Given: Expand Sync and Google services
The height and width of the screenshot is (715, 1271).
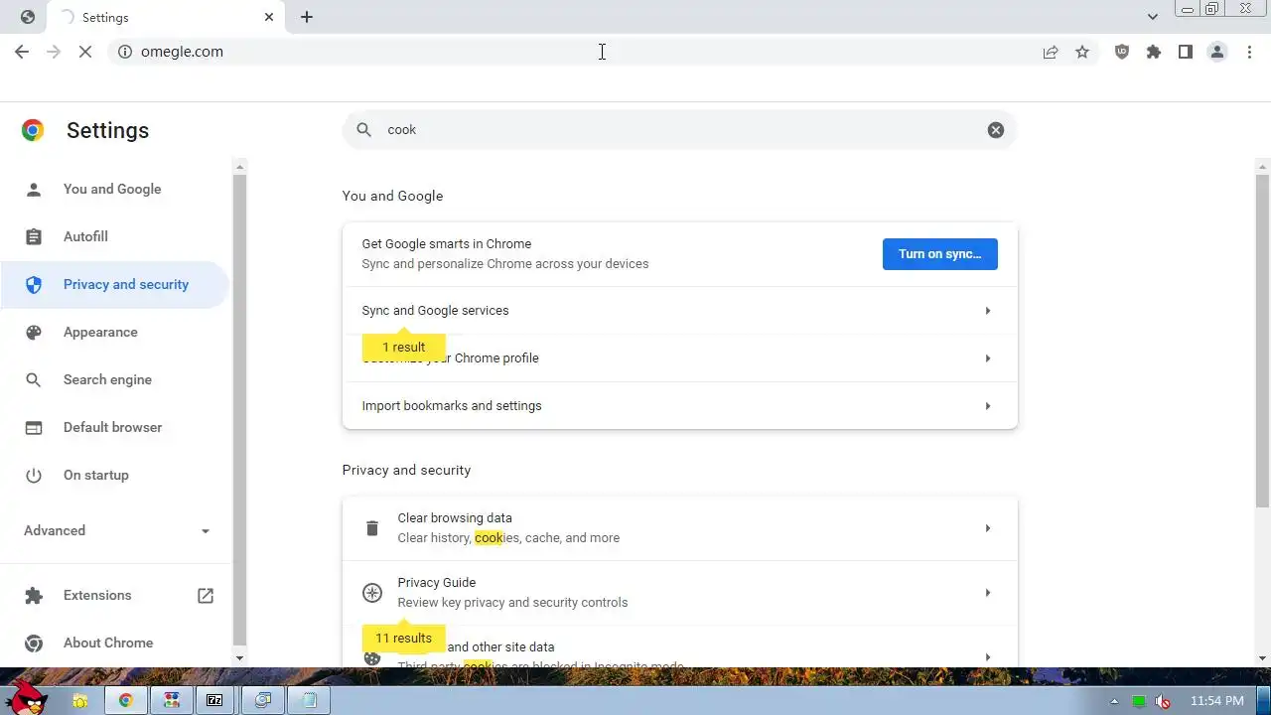Looking at the screenshot, I should tap(679, 311).
